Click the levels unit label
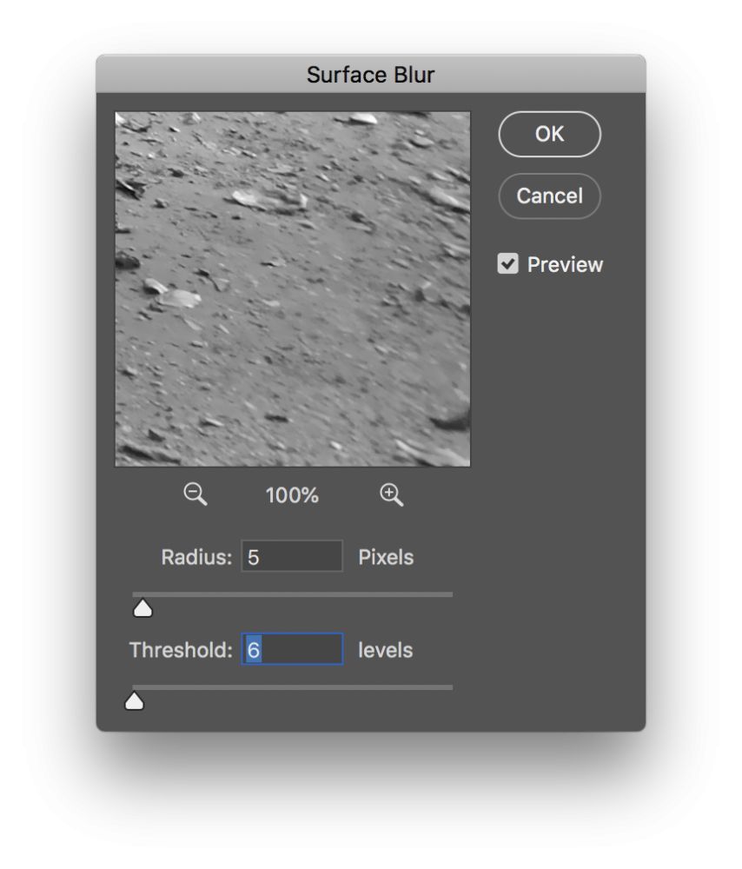The height and width of the screenshot is (869, 742). tap(385, 650)
